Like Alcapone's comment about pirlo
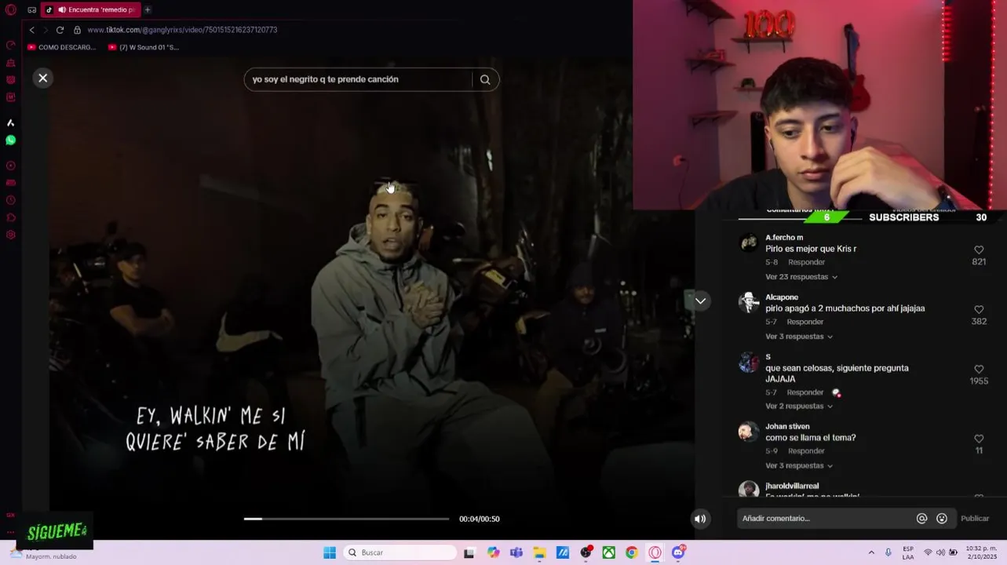Viewport: 1007px width, 565px height. pyautogui.click(x=979, y=309)
